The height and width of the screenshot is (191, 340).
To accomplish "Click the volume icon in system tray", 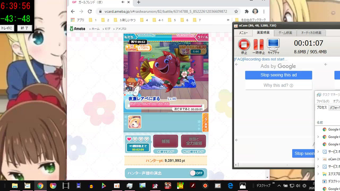I will click(x=298, y=186).
